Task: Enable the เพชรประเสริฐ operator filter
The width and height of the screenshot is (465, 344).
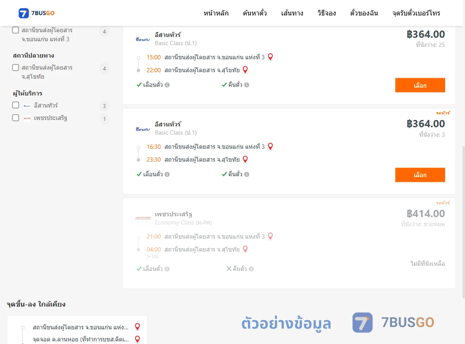Action: (15, 118)
